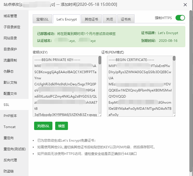Select 伪静态 in the left menu

[x=9, y=72]
